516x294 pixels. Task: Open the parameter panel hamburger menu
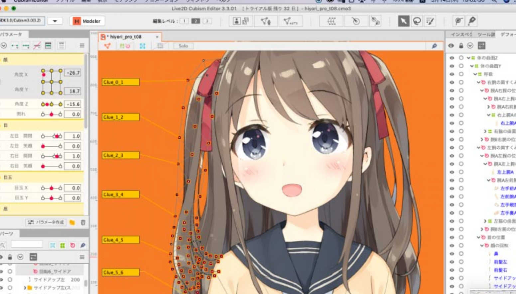click(x=82, y=45)
